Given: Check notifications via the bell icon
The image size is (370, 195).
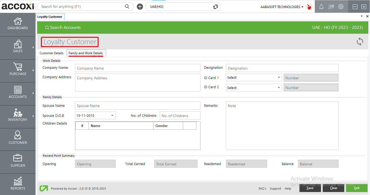Looking at the screenshot, I should (x=321, y=6).
